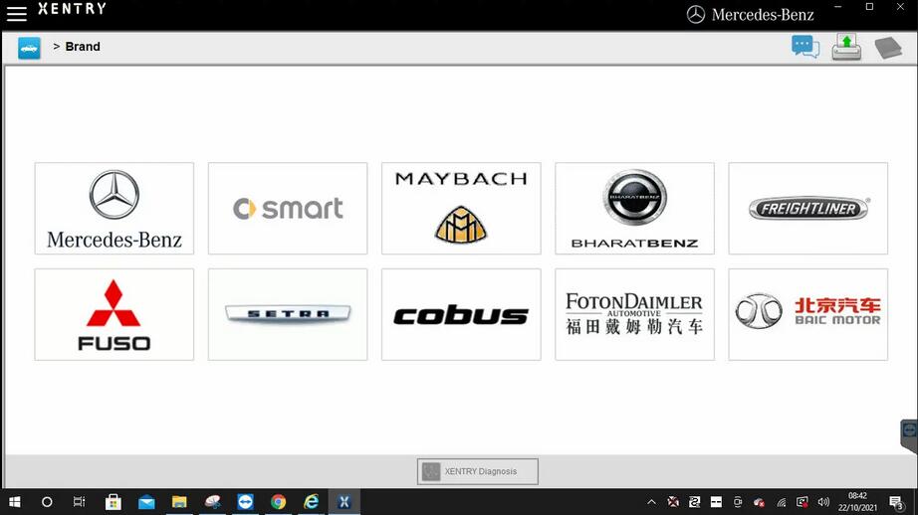The width and height of the screenshot is (918, 515).
Task: Launch Google Chrome from taskbar
Action: click(278, 502)
